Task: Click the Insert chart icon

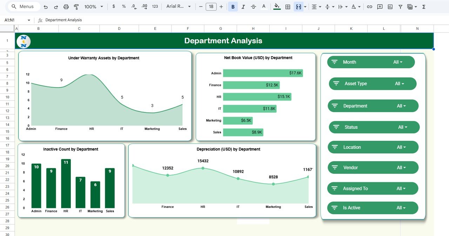Action: [390, 7]
